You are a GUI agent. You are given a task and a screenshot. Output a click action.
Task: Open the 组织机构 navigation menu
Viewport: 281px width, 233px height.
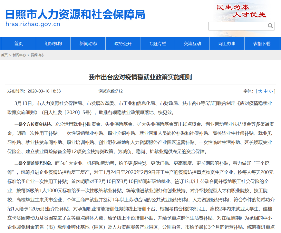click(53, 43)
